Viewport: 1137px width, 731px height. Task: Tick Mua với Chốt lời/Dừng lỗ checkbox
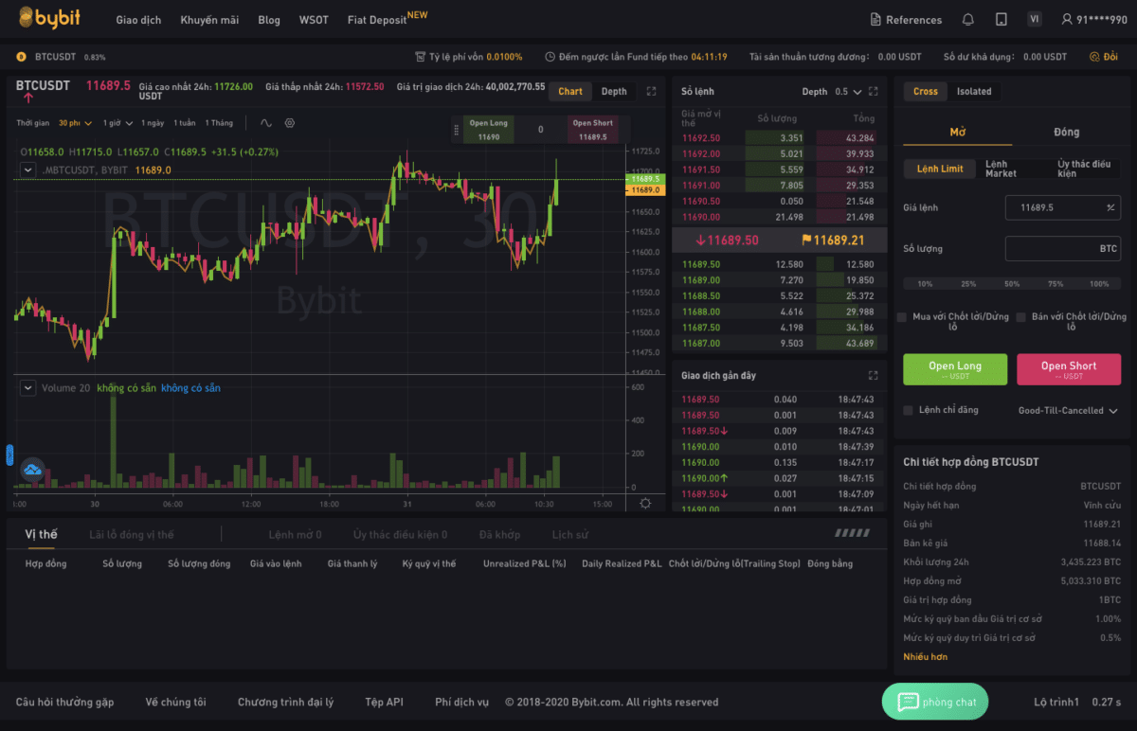click(902, 317)
